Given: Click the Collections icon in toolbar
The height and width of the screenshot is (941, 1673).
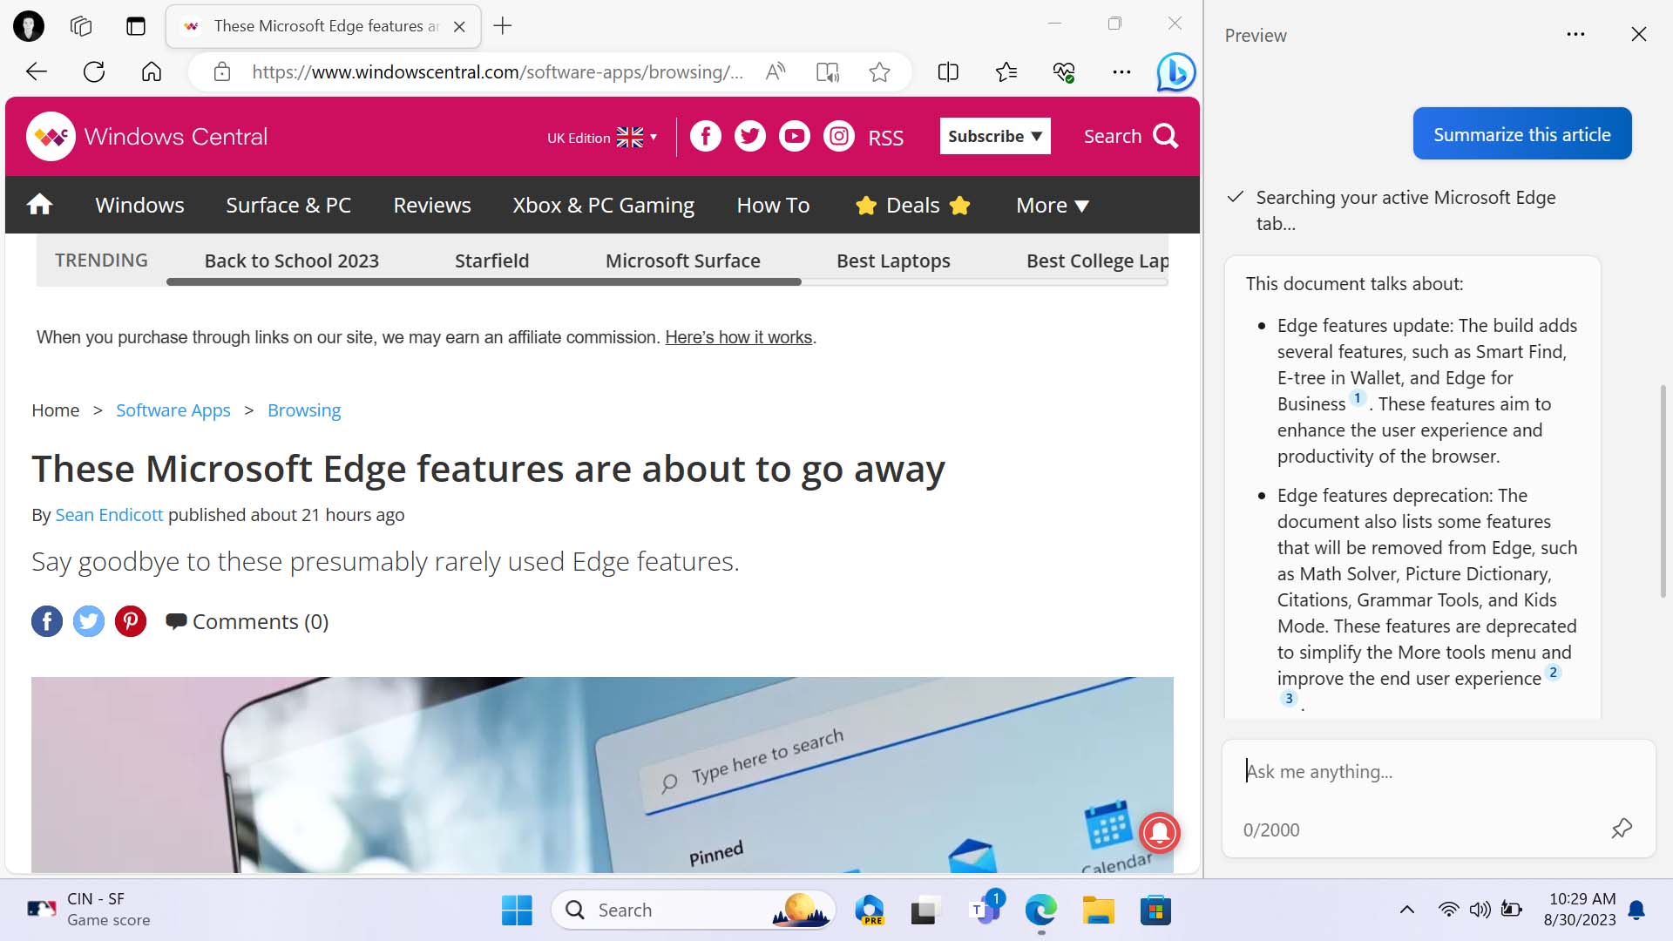Looking at the screenshot, I should [1006, 71].
